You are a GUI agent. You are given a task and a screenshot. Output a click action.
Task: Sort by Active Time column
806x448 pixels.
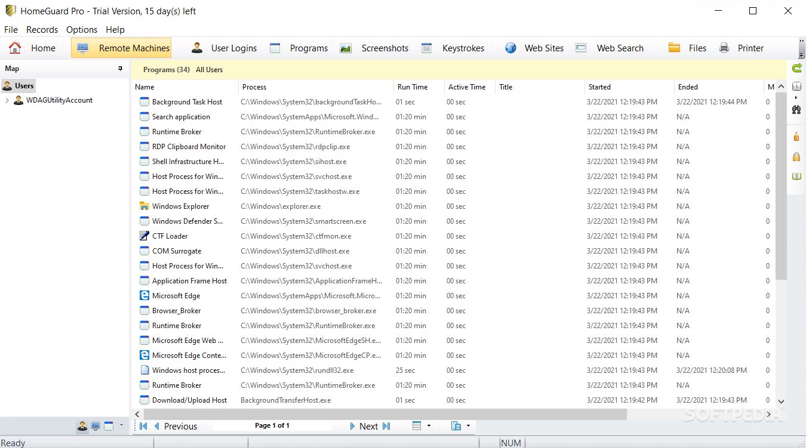pyautogui.click(x=470, y=87)
